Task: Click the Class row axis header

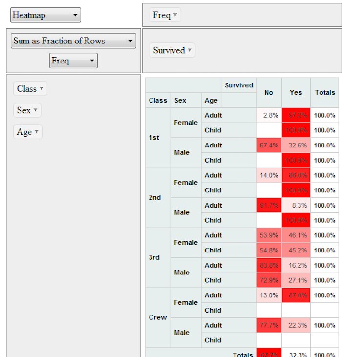Action: [158, 100]
